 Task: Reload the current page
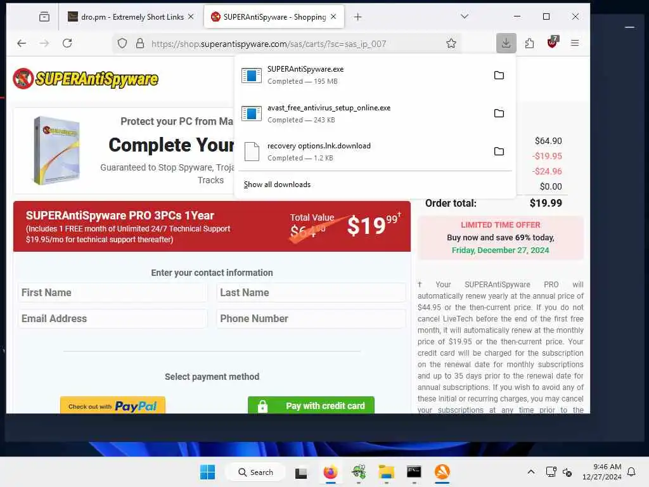click(67, 43)
